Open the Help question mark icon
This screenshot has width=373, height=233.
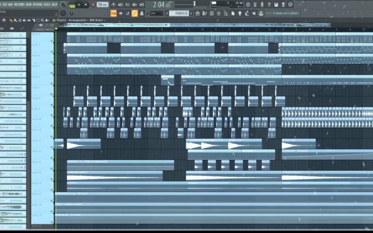point(269,4)
